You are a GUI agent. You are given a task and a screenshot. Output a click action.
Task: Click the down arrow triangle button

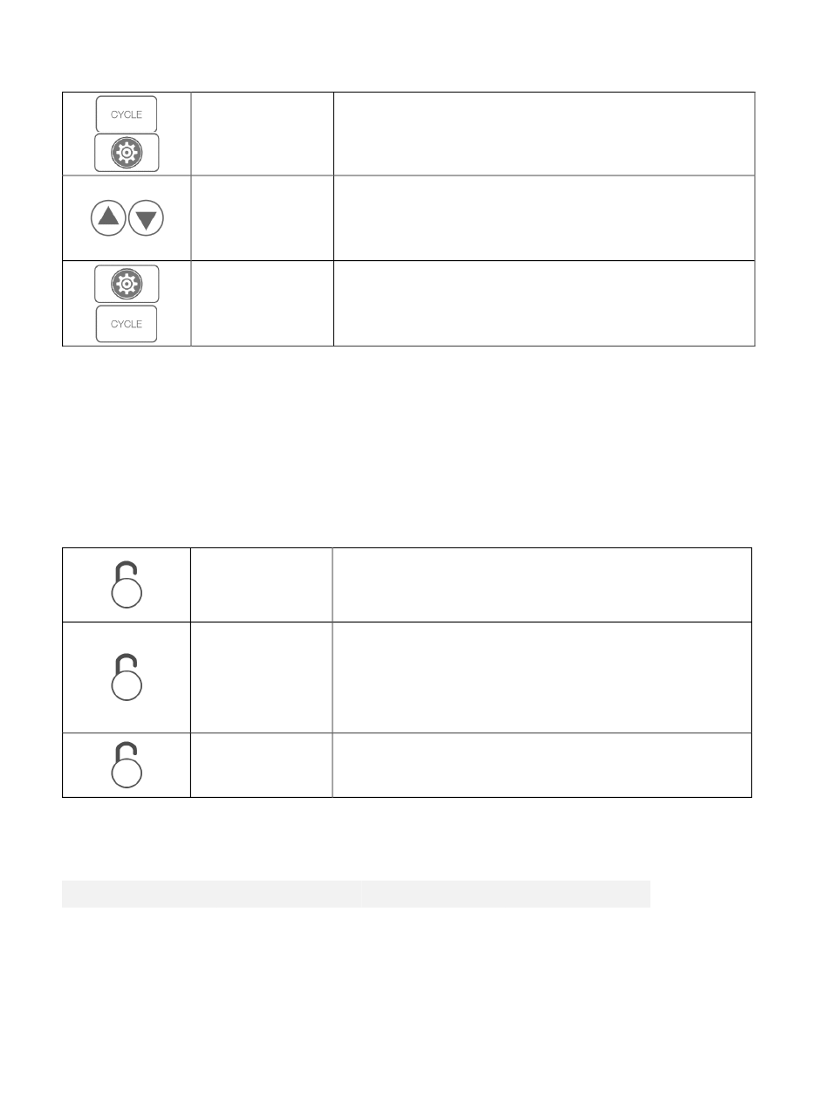[x=146, y=217]
